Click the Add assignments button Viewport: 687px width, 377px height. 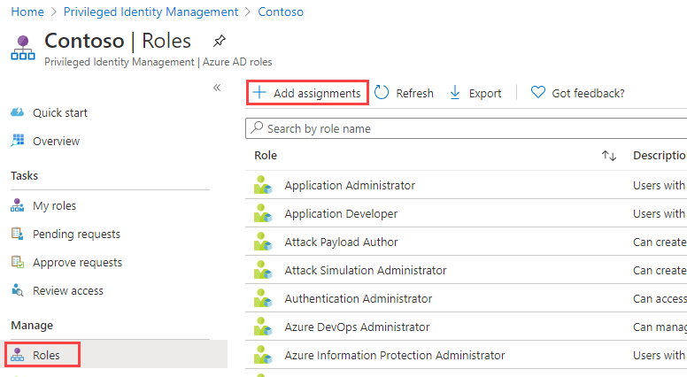(307, 93)
